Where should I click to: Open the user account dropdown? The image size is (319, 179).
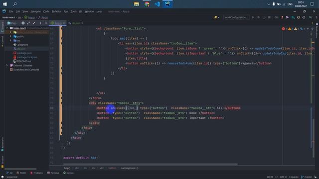pyautogui.click(x=216, y=17)
